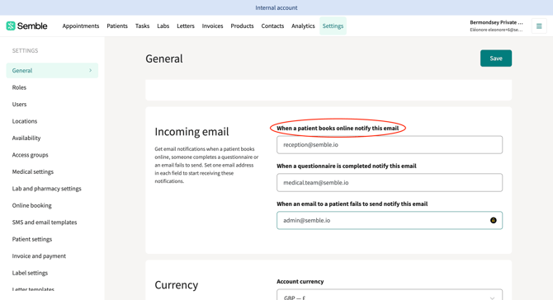Open the Analytics menu
553x300 pixels.
(303, 26)
